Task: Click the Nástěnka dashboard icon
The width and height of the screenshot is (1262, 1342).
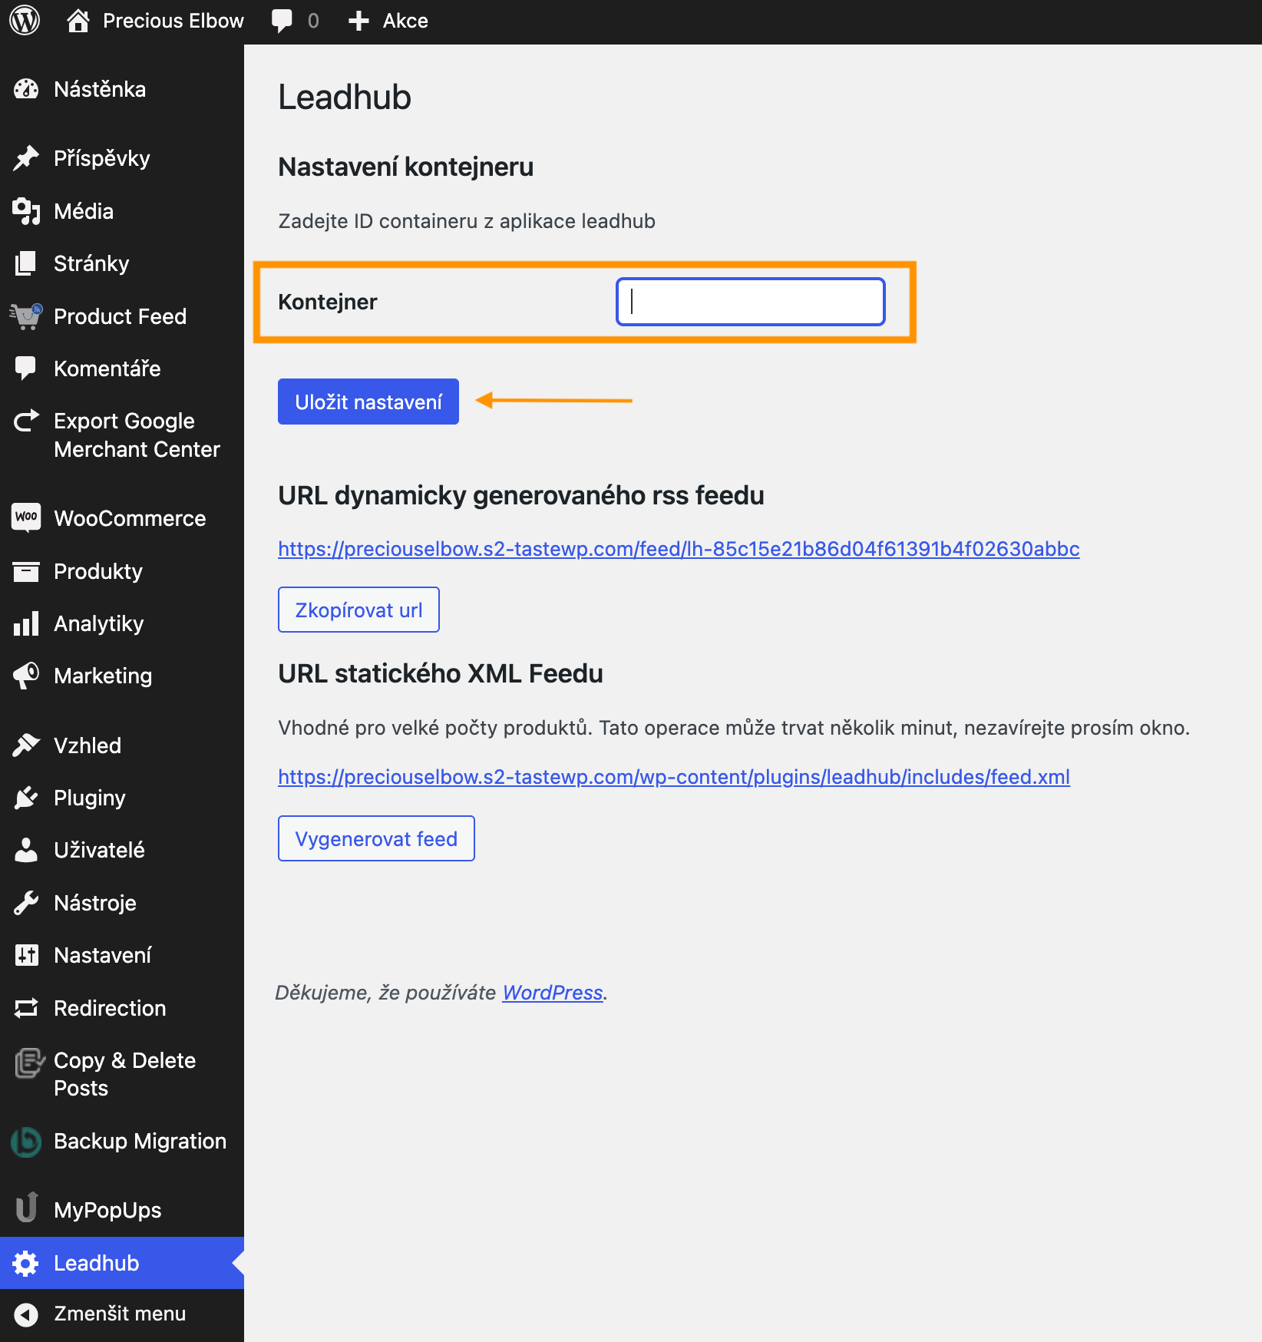Action: 26,89
